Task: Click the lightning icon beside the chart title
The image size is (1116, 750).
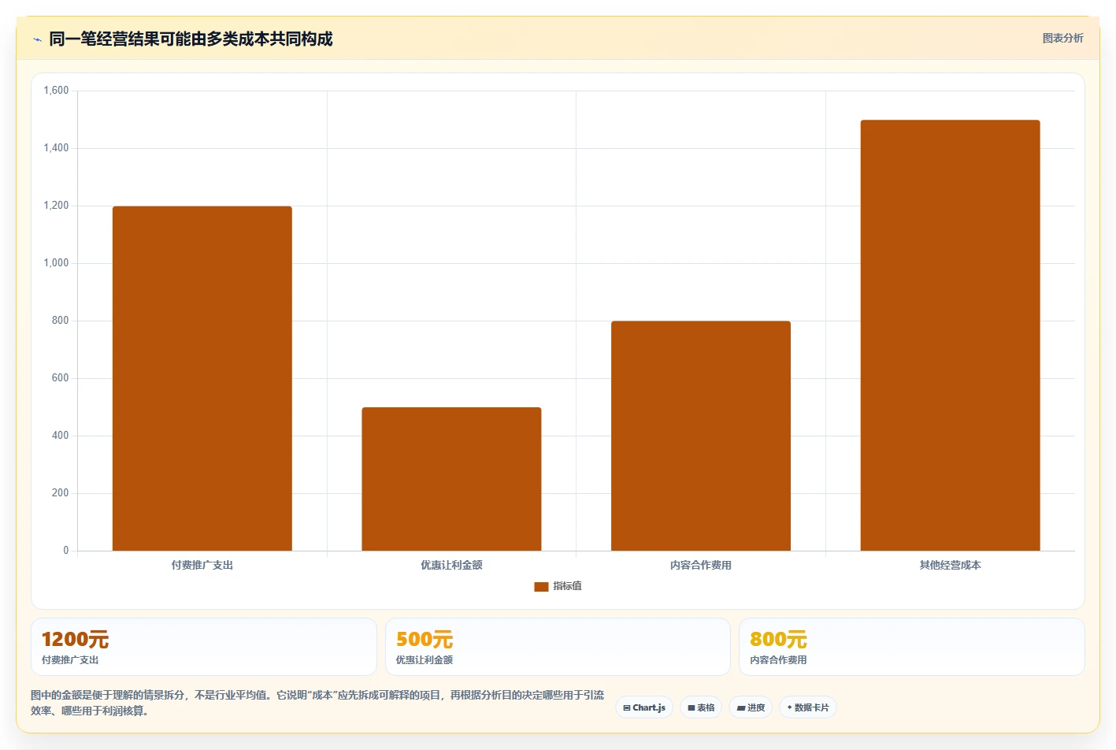Action: click(x=37, y=39)
